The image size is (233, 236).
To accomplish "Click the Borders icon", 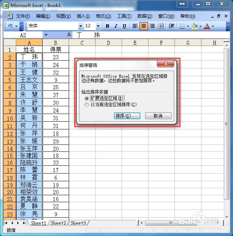I will [x=182, y=26].
